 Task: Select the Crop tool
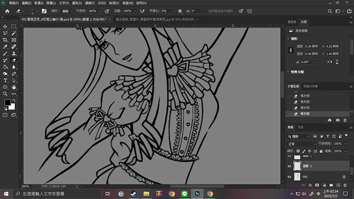(x=5, y=40)
